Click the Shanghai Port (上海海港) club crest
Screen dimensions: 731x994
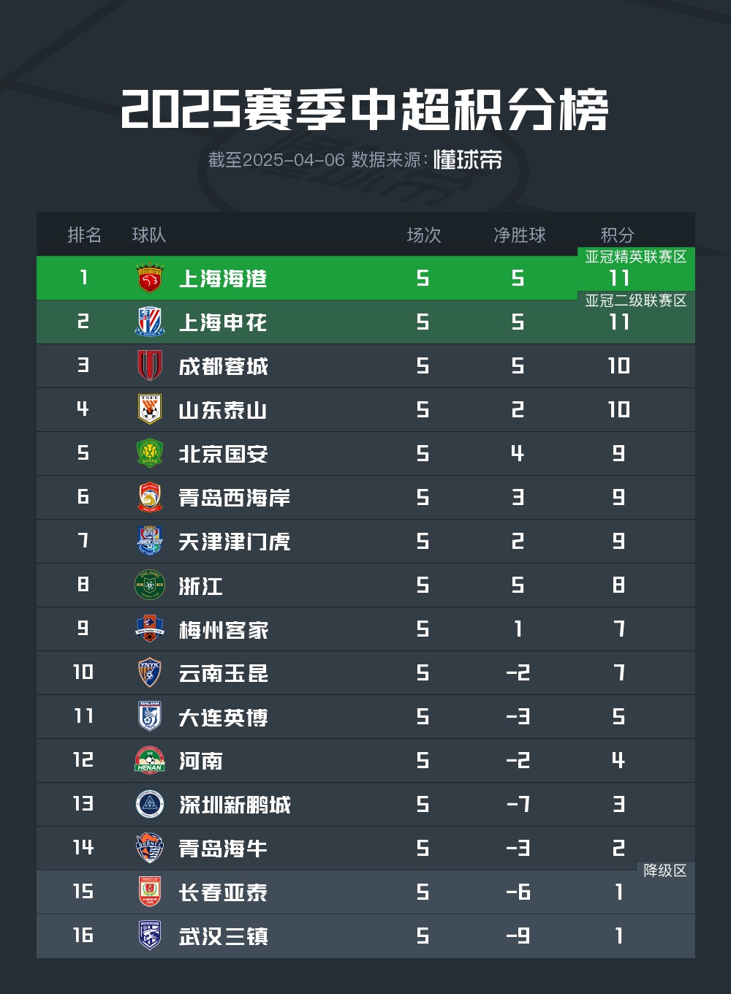(x=150, y=278)
